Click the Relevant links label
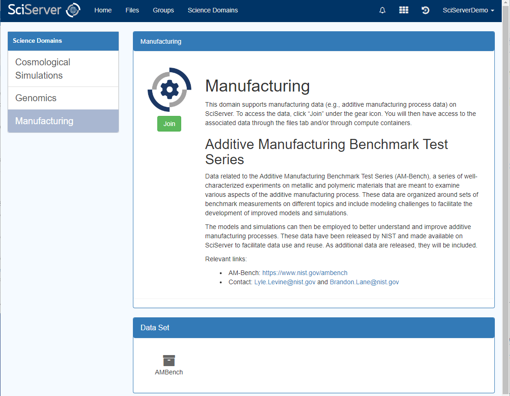 [x=226, y=259]
